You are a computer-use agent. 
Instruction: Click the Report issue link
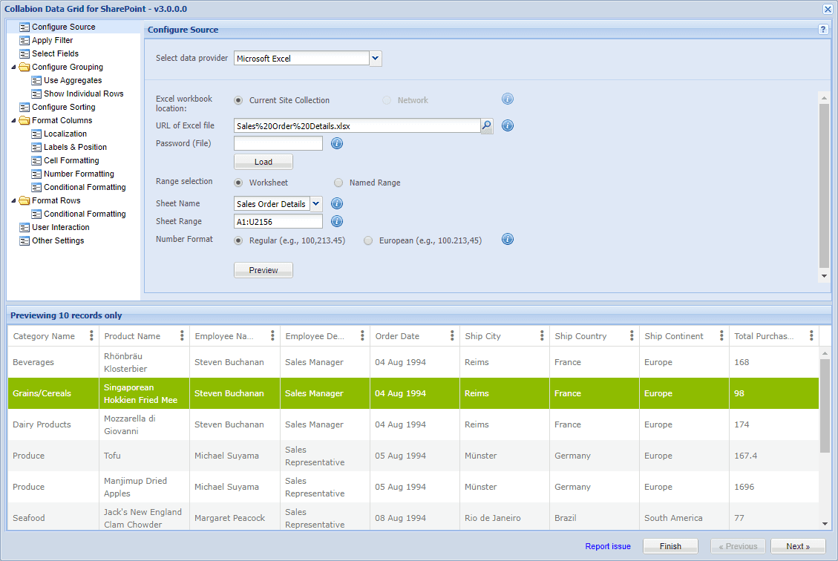(608, 546)
